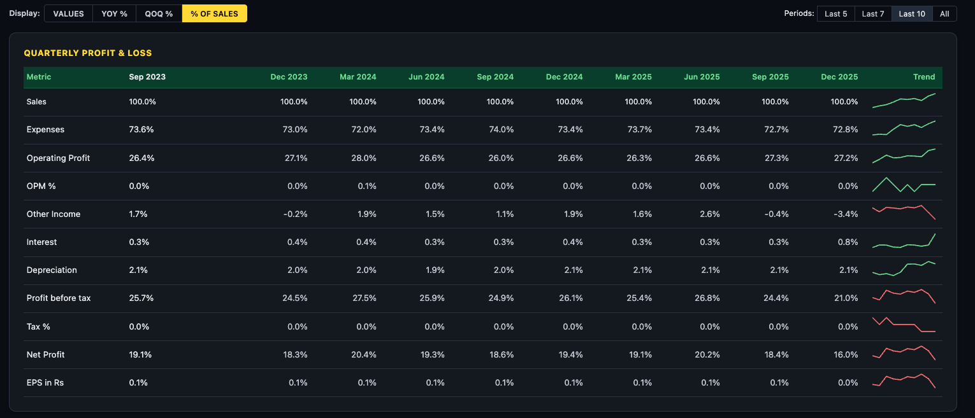The width and height of the screenshot is (975, 418).
Task: Select the Expenses row label
Action: [x=45, y=129]
